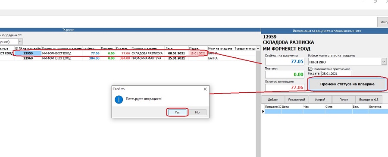Toggle Платежното е пристигнало checkbox
This screenshot has width=388, height=157.
tap(310, 69)
